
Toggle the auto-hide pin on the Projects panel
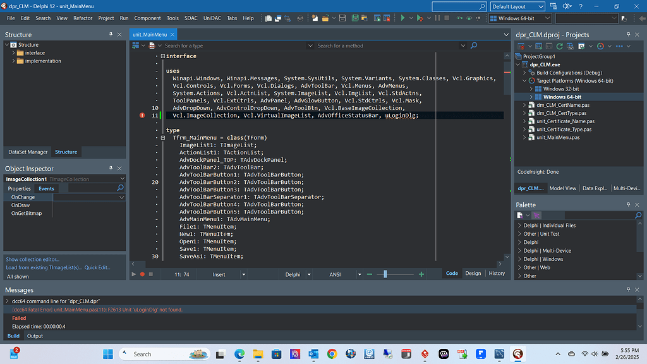tap(628, 34)
